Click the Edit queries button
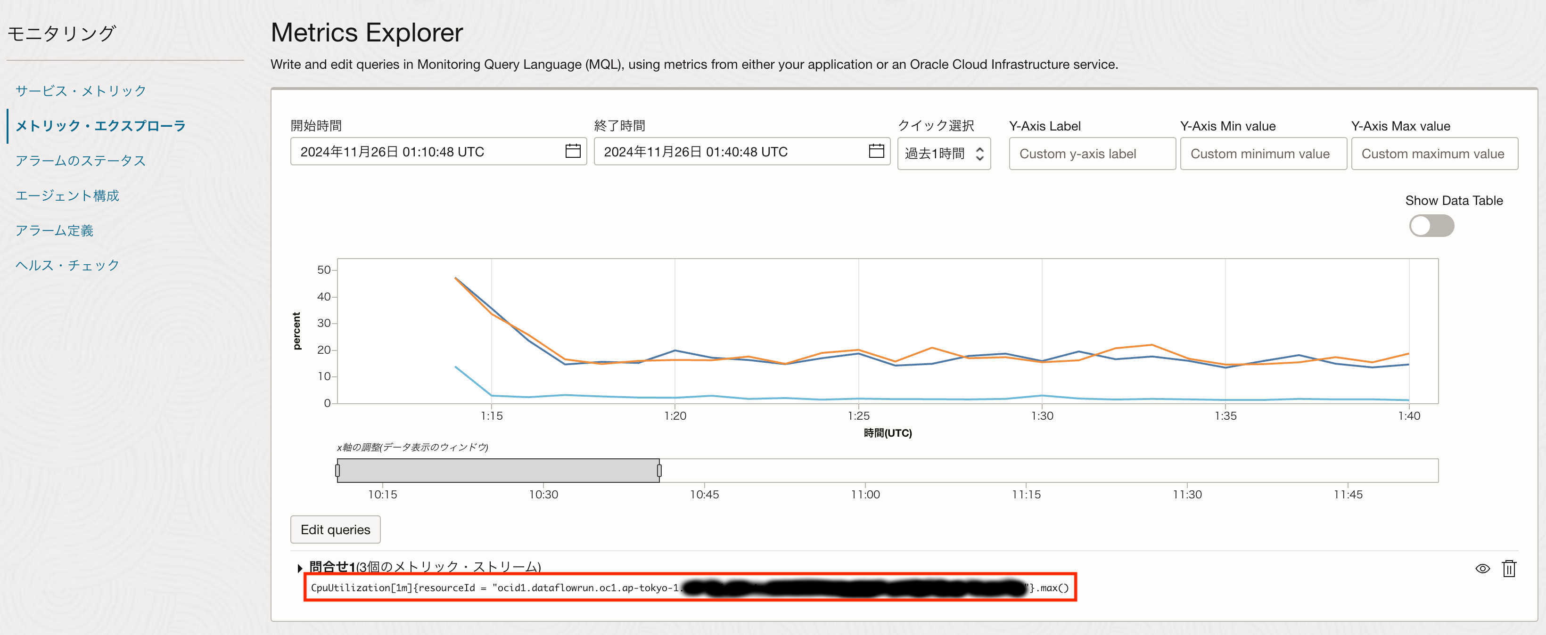Screen dimensions: 1546x635 pyautogui.click(x=335, y=529)
